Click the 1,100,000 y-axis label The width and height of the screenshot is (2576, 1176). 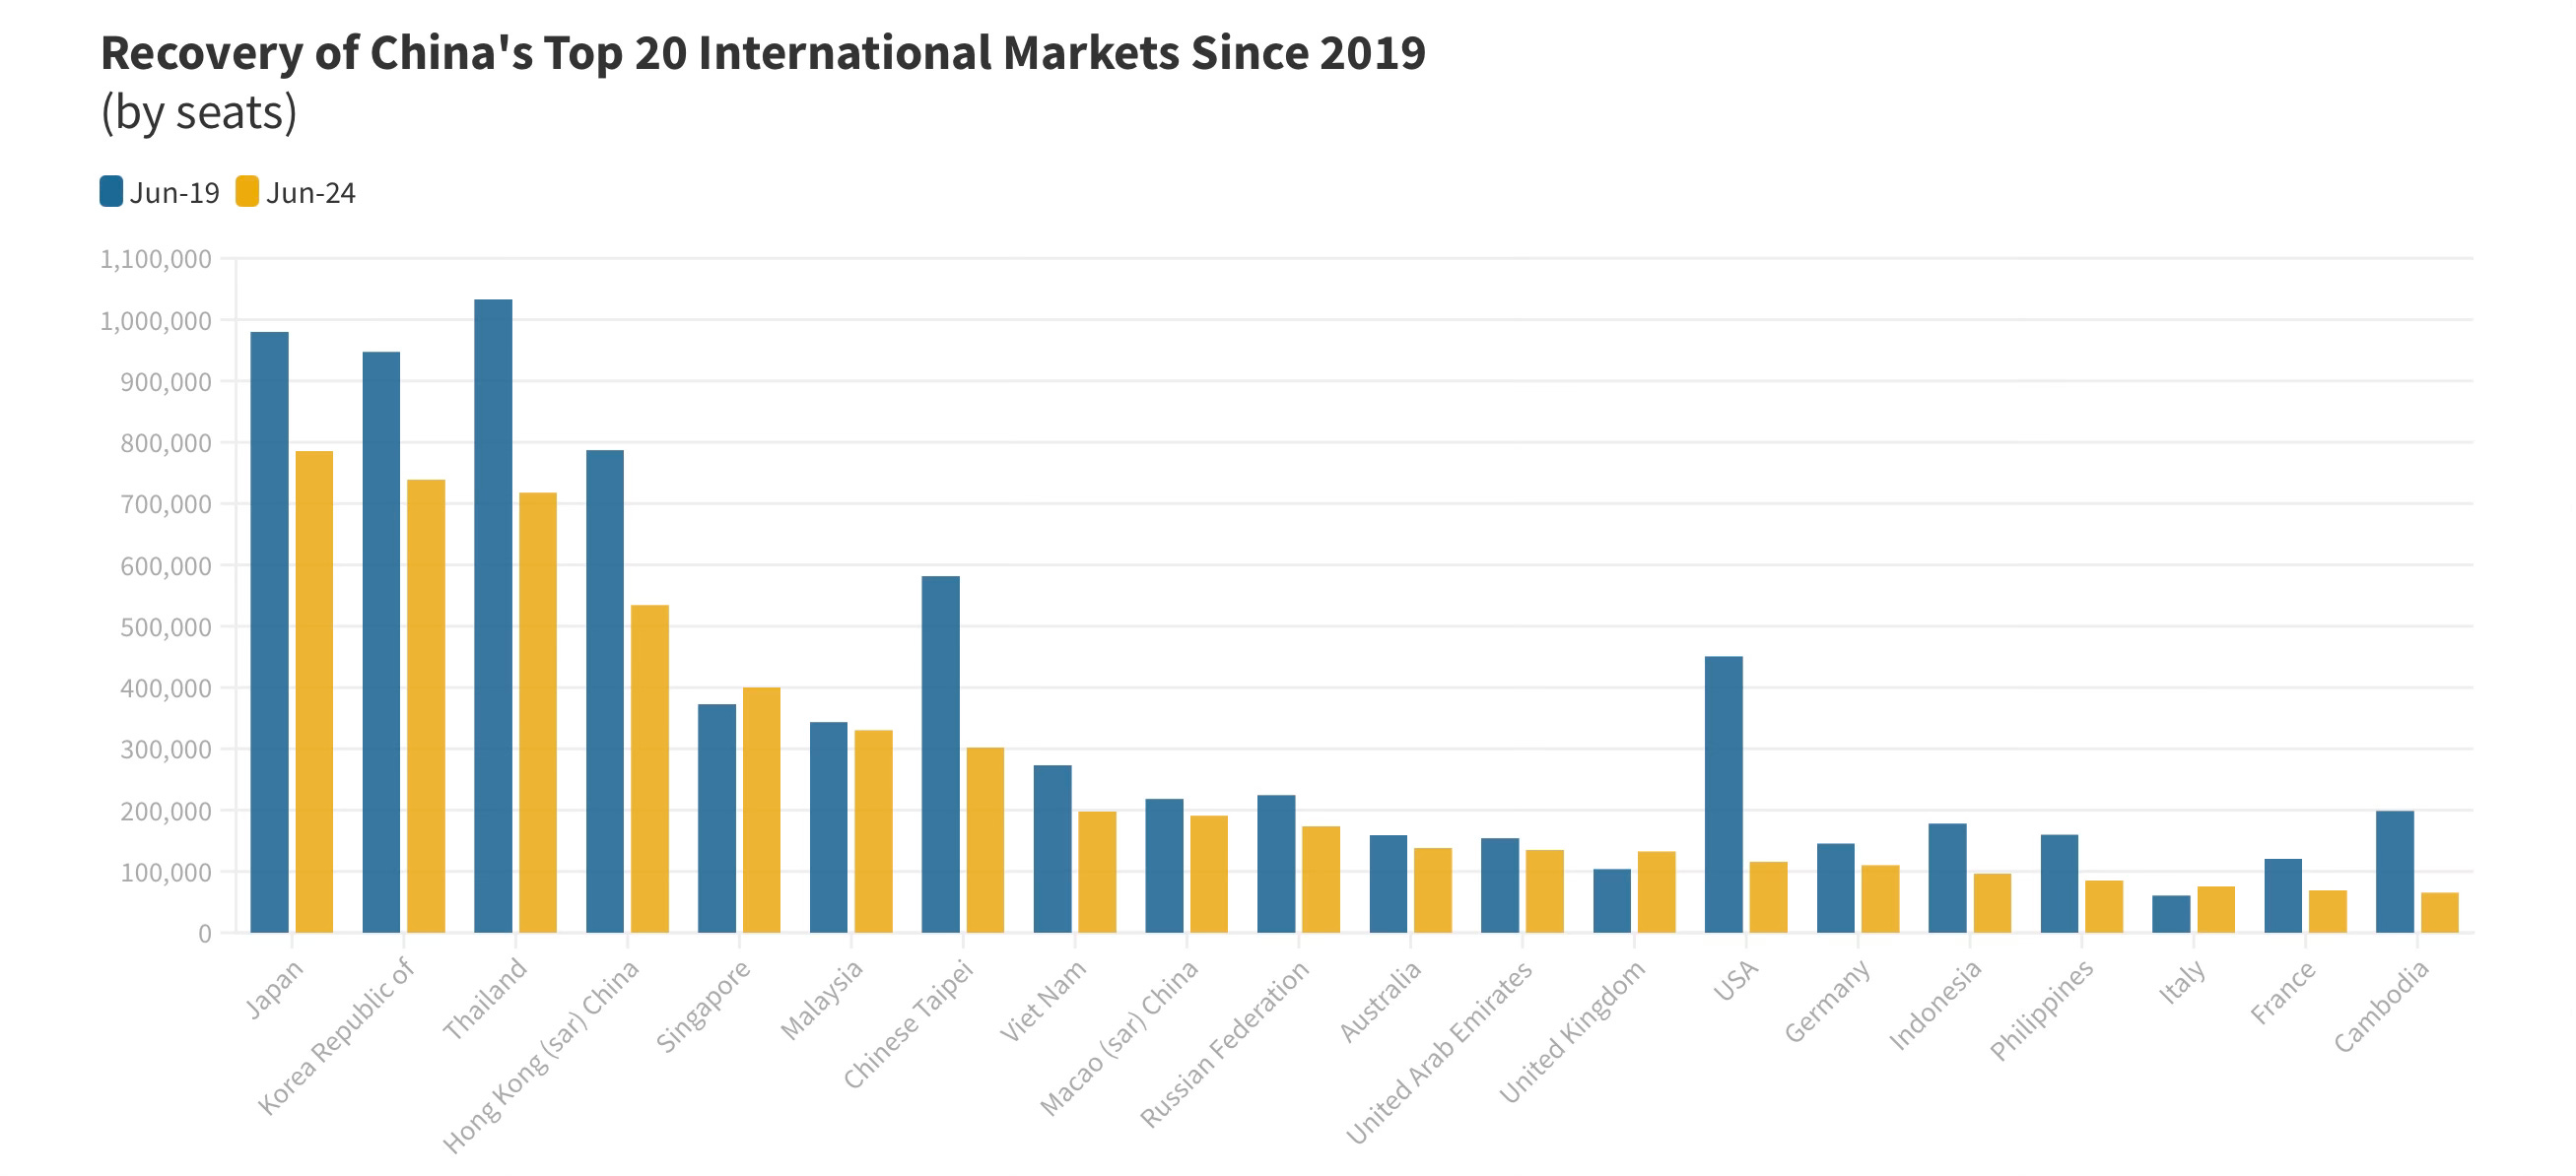point(156,260)
